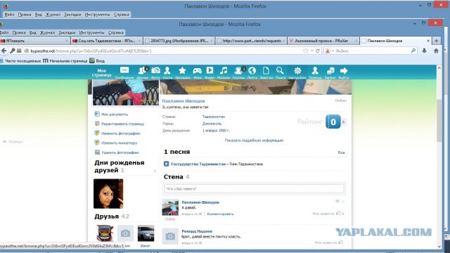Open Журнал menu in background Firefox window
The image size is (450, 253).
point(53,14)
